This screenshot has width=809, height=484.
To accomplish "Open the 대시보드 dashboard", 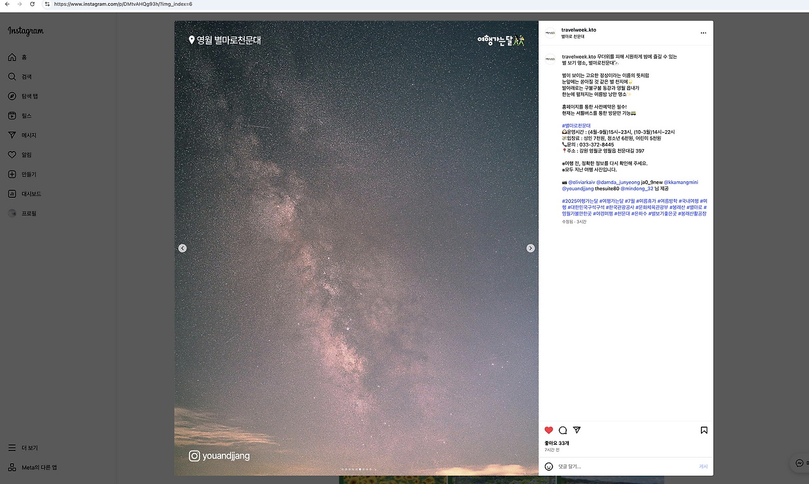I will click(x=28, y=193).
